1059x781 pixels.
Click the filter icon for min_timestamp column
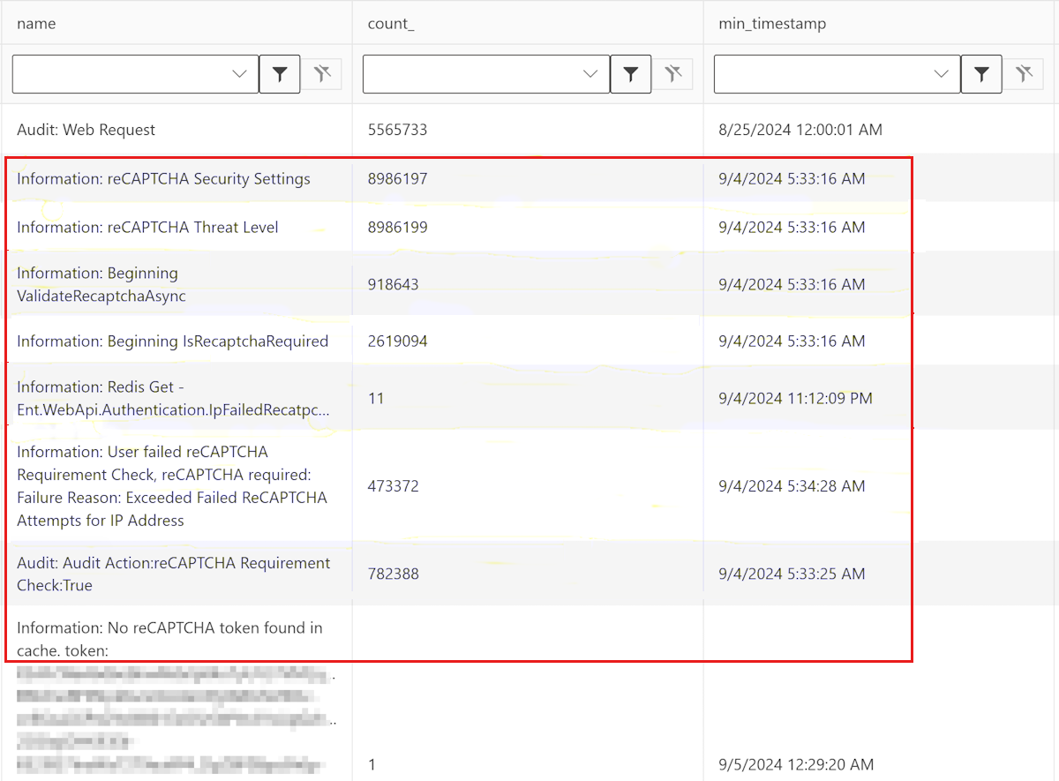(x=981, y=75)
